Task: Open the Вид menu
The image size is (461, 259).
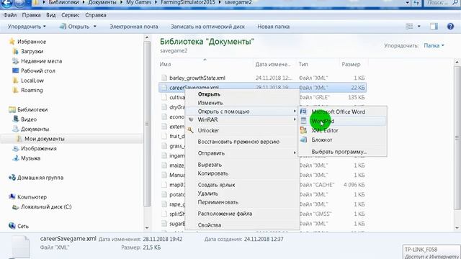Action: [51, 15]
